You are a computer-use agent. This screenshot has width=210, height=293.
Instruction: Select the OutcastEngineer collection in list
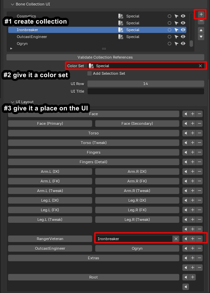click(x=32, y=37)
